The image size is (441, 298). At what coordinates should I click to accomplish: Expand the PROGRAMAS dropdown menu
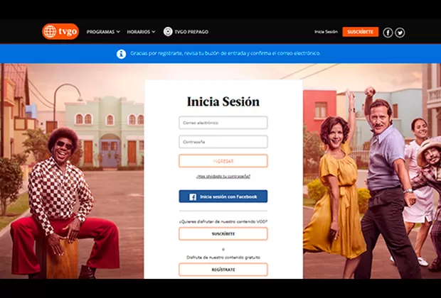pos(100,32)
